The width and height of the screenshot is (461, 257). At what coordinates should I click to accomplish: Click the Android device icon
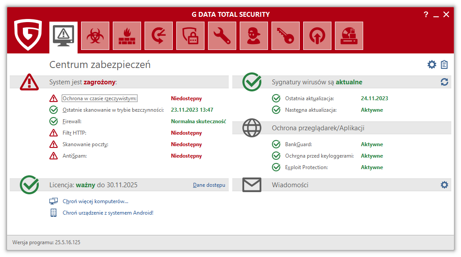click(53, 213)
